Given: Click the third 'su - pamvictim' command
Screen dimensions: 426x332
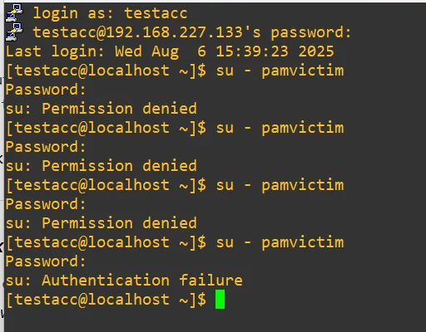Looking at the screenshot, I should point(280,185).
